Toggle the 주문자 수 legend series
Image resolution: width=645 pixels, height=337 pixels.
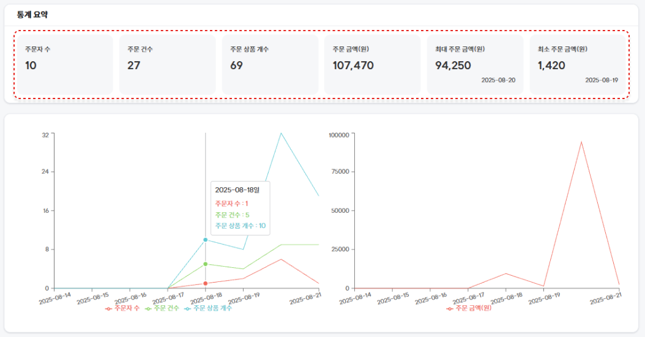click(123, 308)
